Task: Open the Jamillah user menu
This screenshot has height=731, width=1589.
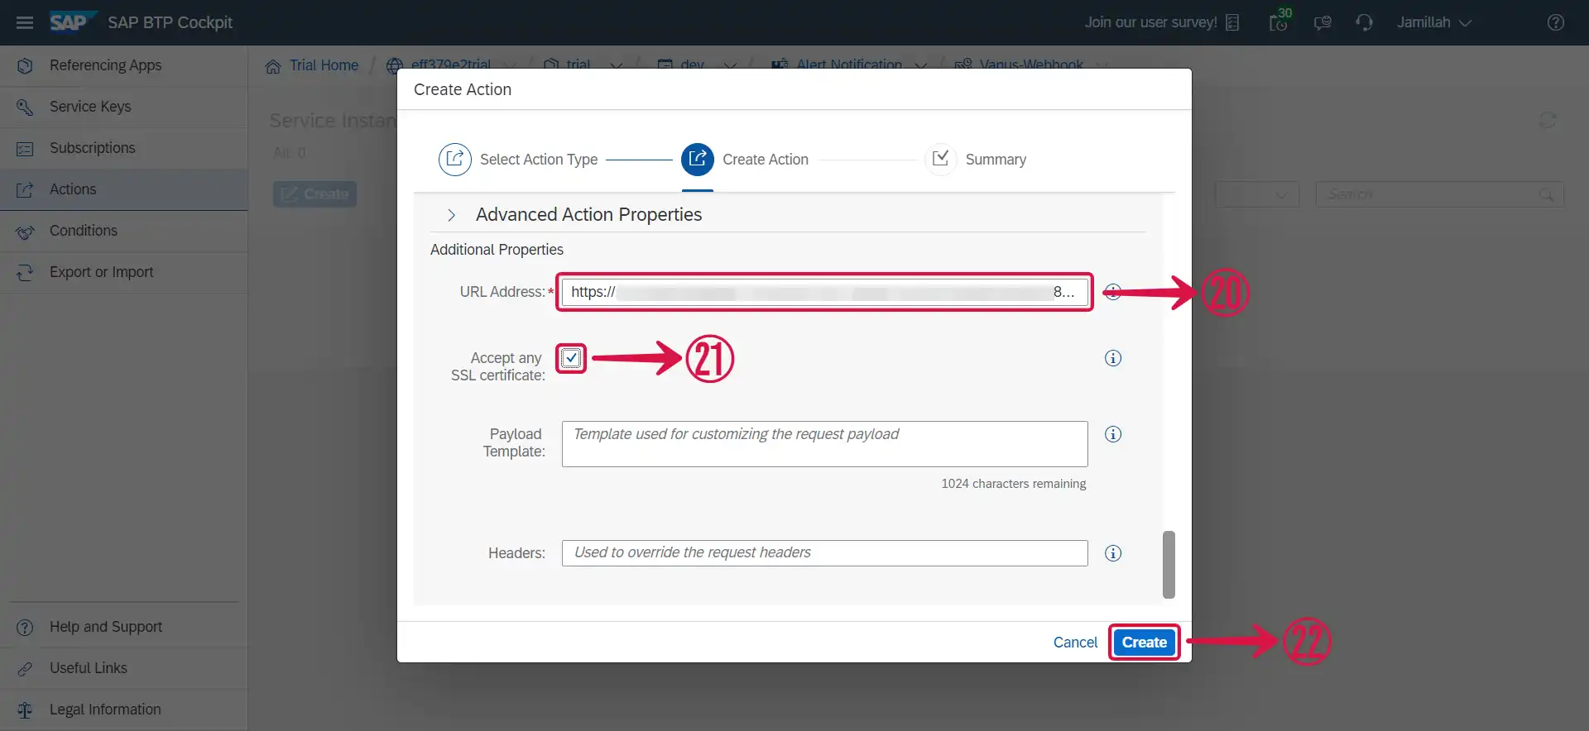Action: 1434,22
